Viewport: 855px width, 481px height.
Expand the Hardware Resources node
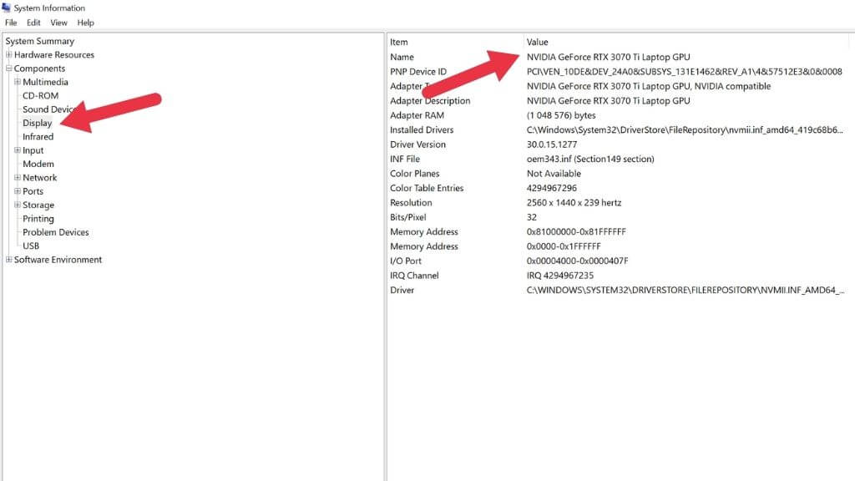coord(8,54)
